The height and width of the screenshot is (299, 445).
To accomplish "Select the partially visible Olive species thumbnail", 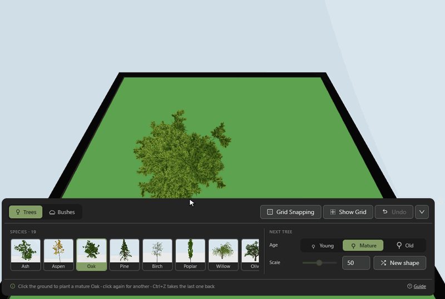I will 250,255.
